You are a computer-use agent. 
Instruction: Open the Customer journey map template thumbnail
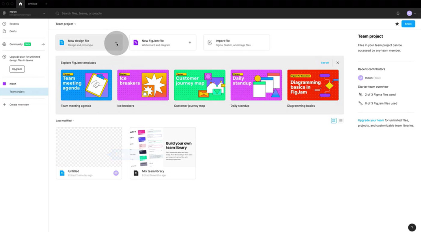(x=199, y=85)
